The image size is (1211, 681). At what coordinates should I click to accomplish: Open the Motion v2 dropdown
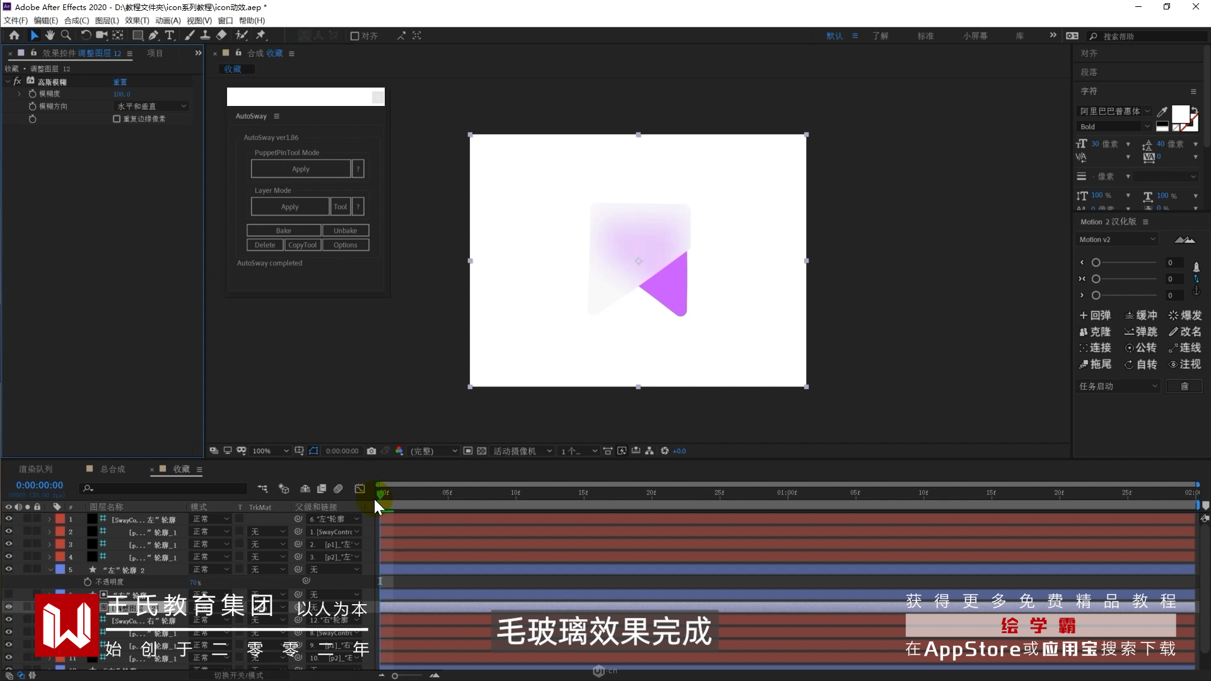point(1117,240)
